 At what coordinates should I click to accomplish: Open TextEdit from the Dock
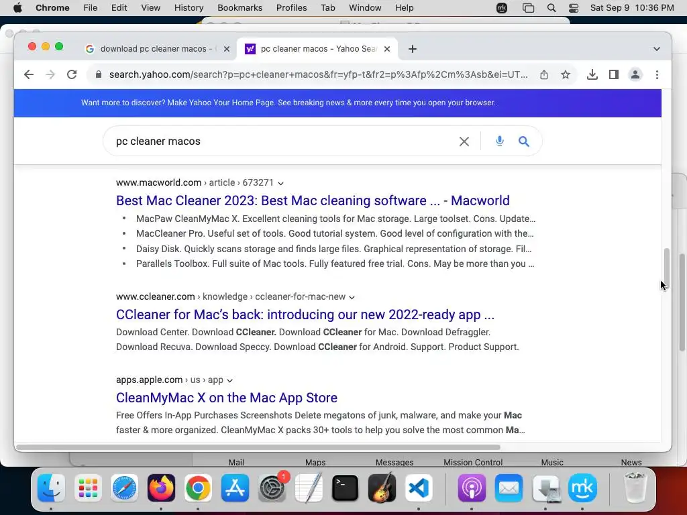(309, 488)
